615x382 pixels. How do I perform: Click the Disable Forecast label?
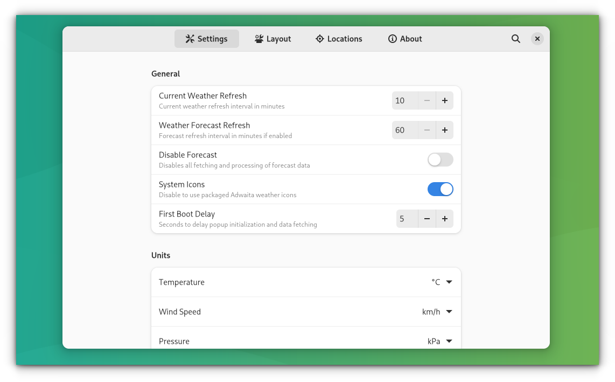tap(188, 155)
